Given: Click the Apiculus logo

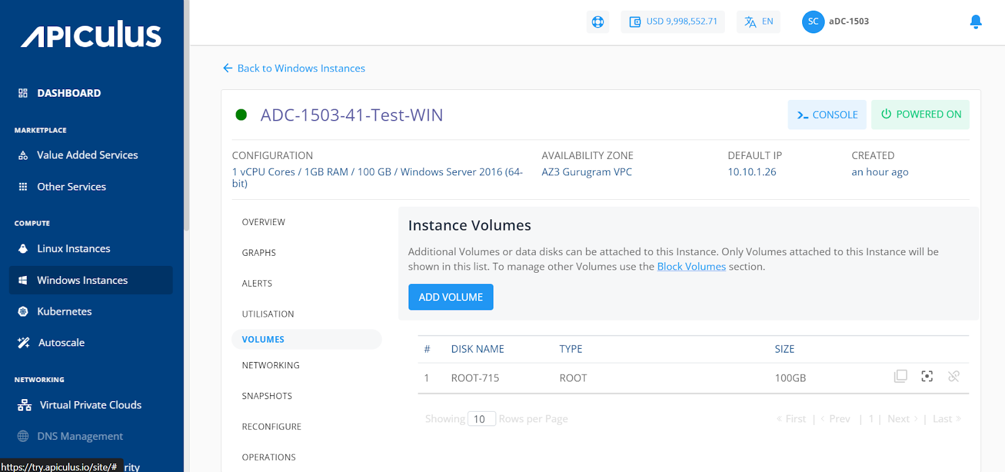Looking at the screenshot, I should [x=92, y=35].
